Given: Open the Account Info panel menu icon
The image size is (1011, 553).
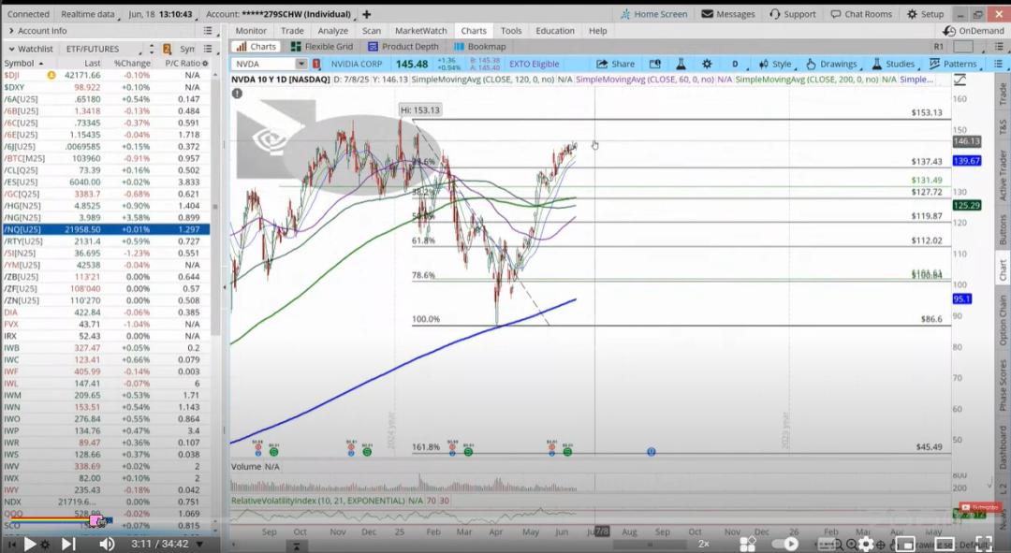Looking at the screenshot, I should [x=208, y=30].
